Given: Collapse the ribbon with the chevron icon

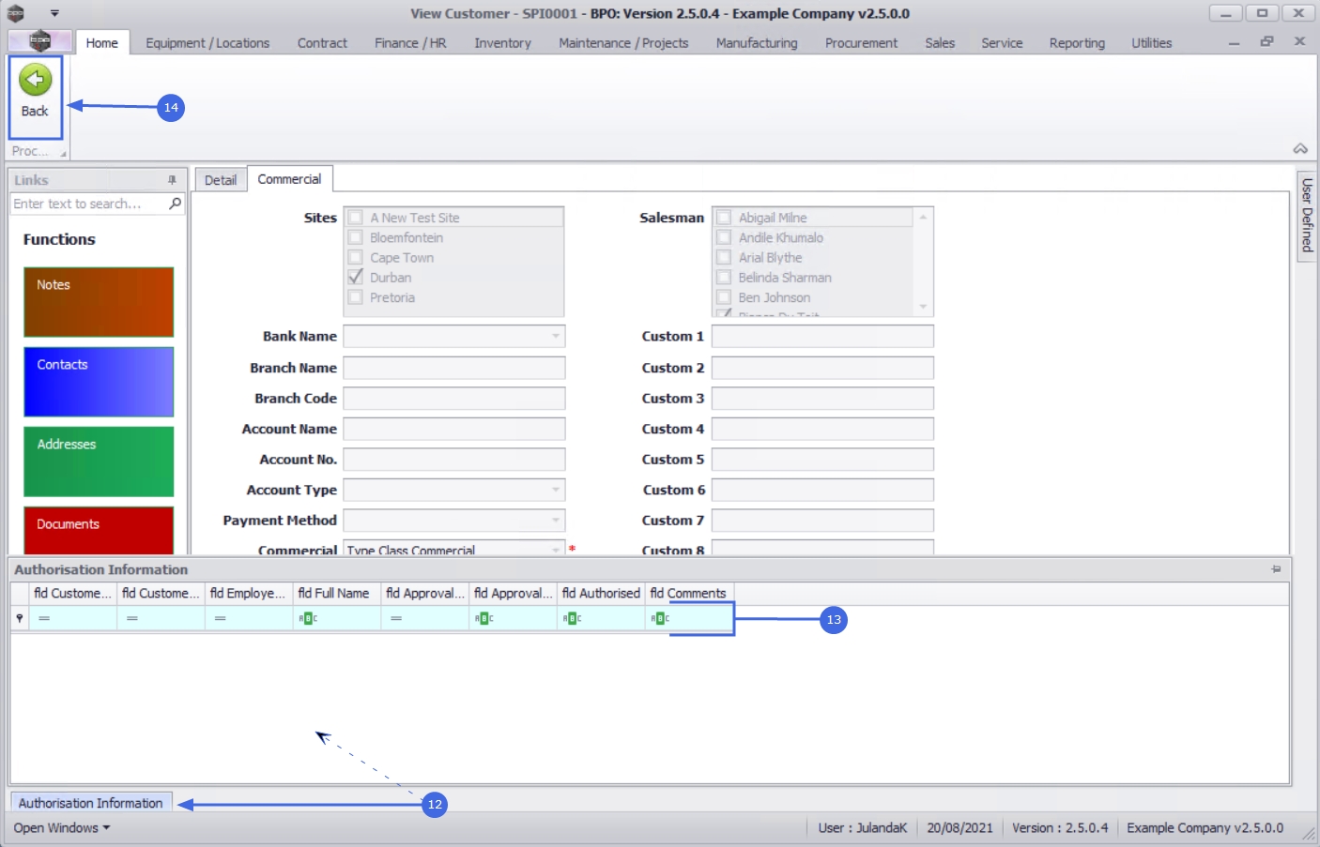Looking at the screenshot, I should click(x=1300, y=149).
